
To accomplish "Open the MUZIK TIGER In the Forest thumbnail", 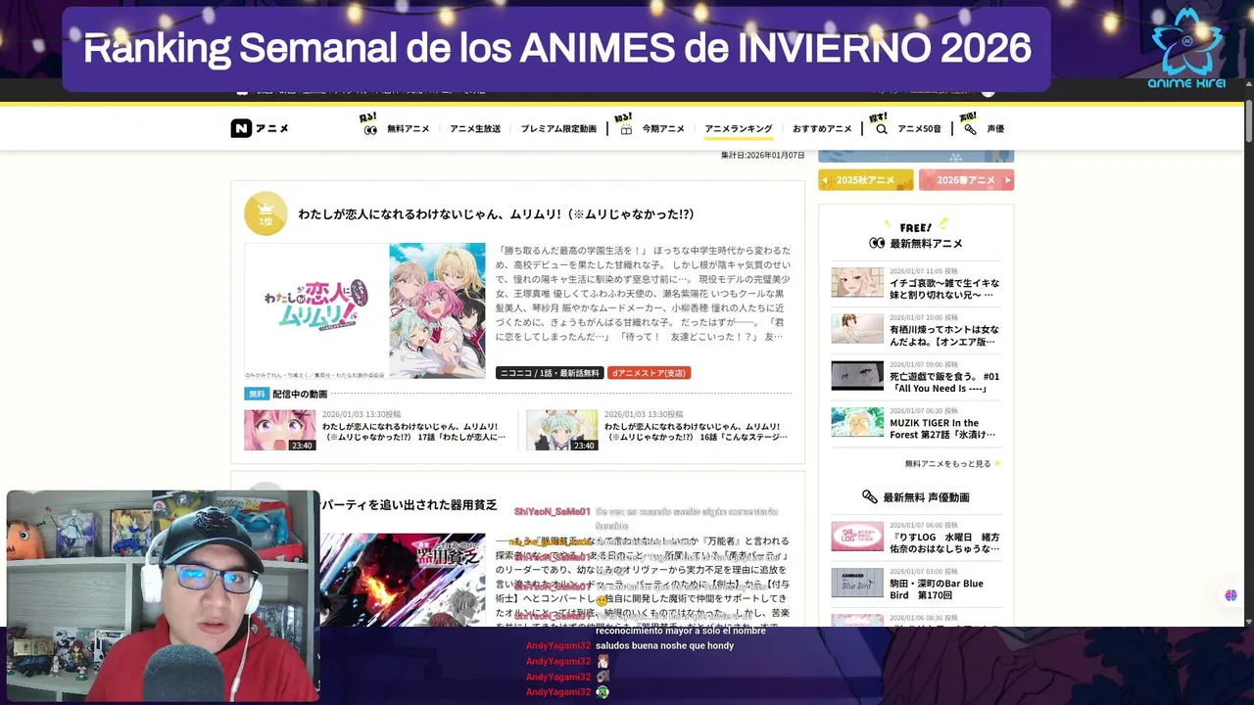I will click(857, 422).
